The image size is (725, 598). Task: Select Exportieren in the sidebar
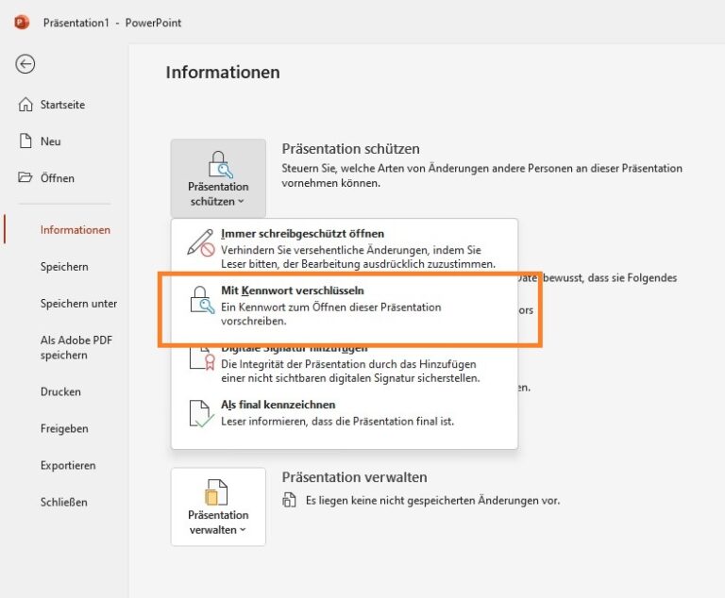click(68, 465)
